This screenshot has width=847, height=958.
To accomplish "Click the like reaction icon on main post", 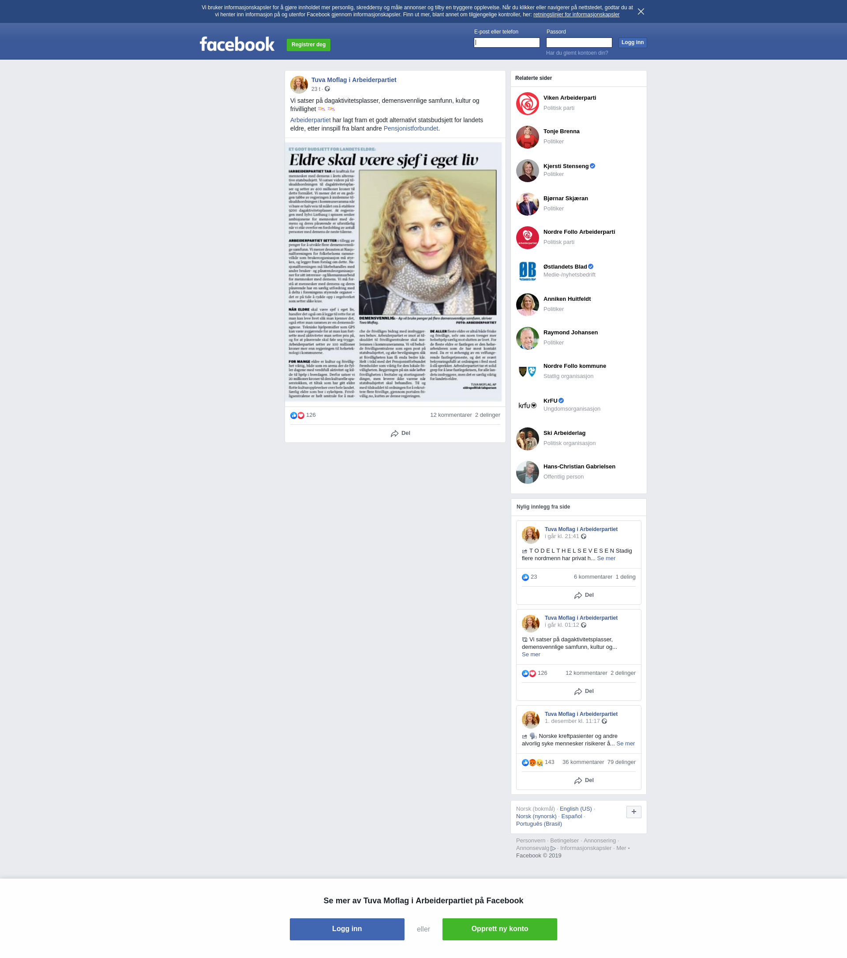I will (x=293, y=415).
